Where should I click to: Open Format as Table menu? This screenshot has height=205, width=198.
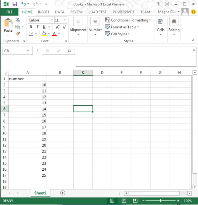point(122,27)
